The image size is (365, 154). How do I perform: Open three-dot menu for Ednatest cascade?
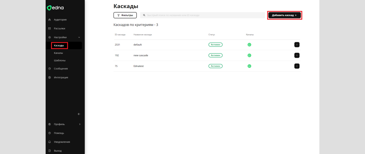pyautogui.click(x=297, y=66)
